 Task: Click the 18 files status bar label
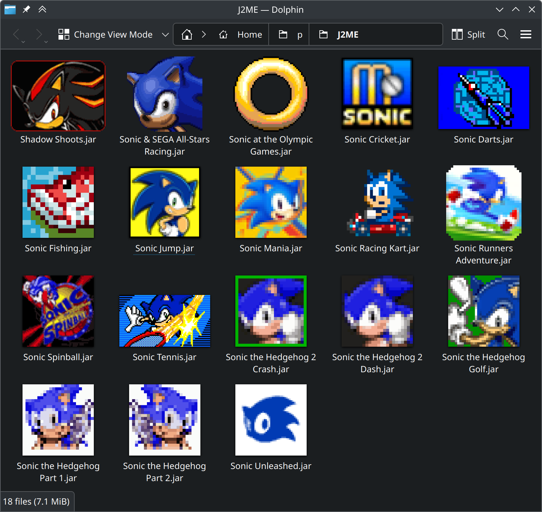[36, 502]
